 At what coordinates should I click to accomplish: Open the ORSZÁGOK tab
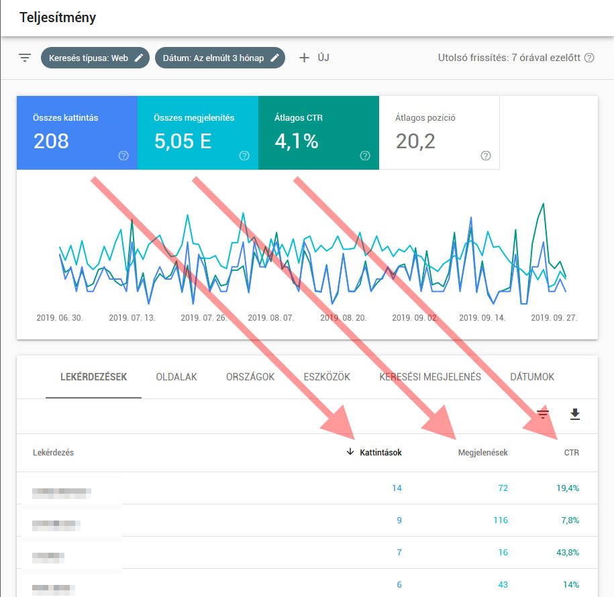(250, 377)
